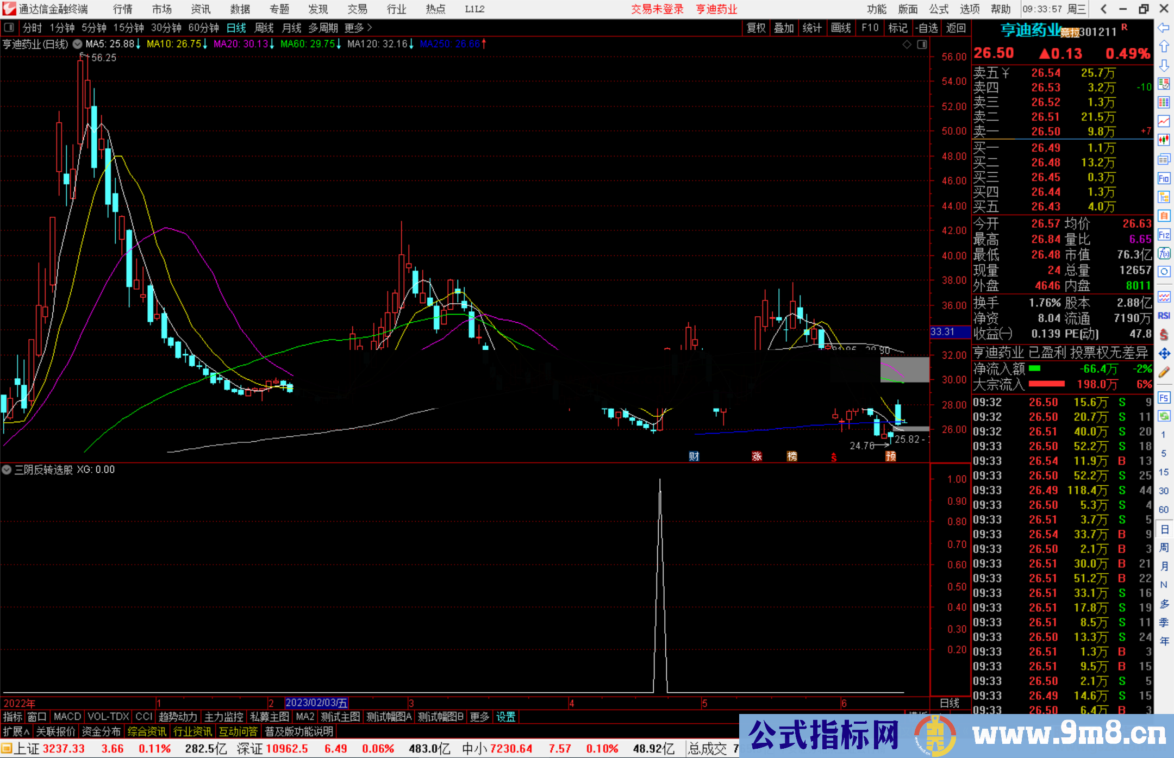This screenshot has height=758, width=1174.
Task: Open the candlestick chart icon in sidebar
Action: tap(1164, 140)
